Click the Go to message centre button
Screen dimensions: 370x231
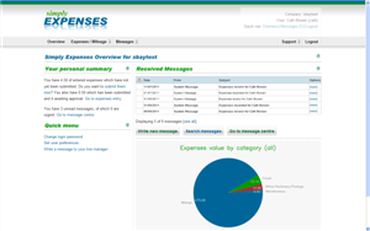252,131
